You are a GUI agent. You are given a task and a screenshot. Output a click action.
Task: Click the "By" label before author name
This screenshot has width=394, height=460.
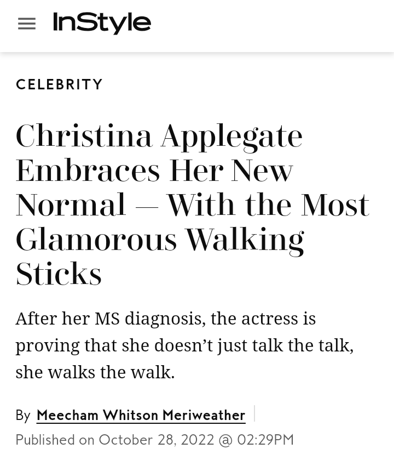(23, 416)
